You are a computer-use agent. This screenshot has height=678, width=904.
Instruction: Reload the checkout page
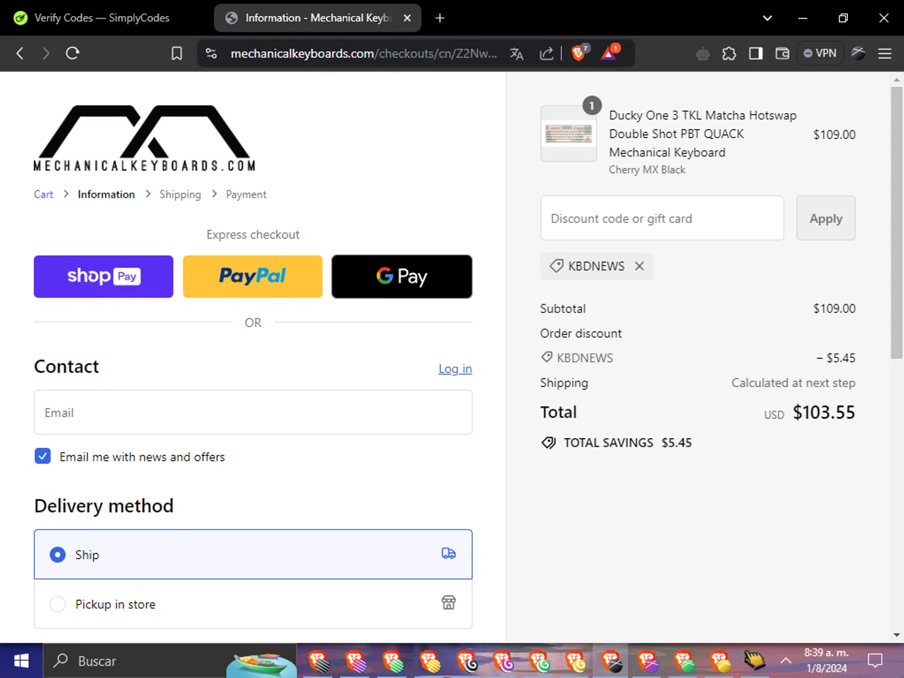pos(73,54)
